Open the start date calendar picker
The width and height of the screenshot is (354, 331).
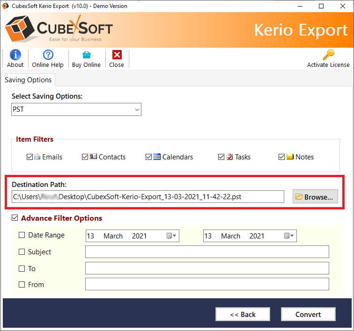click(171, 236)
